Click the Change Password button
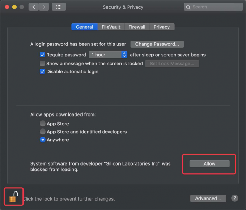 coord(157,44)
